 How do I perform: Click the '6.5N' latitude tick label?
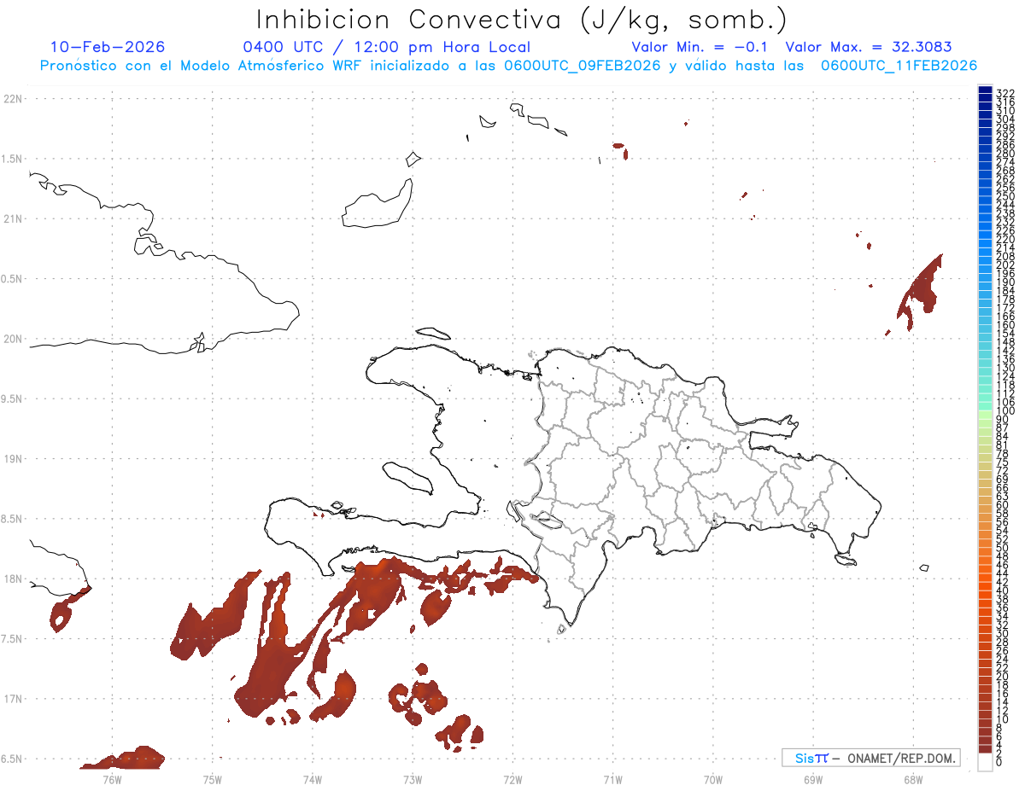[x=13, y=759]
